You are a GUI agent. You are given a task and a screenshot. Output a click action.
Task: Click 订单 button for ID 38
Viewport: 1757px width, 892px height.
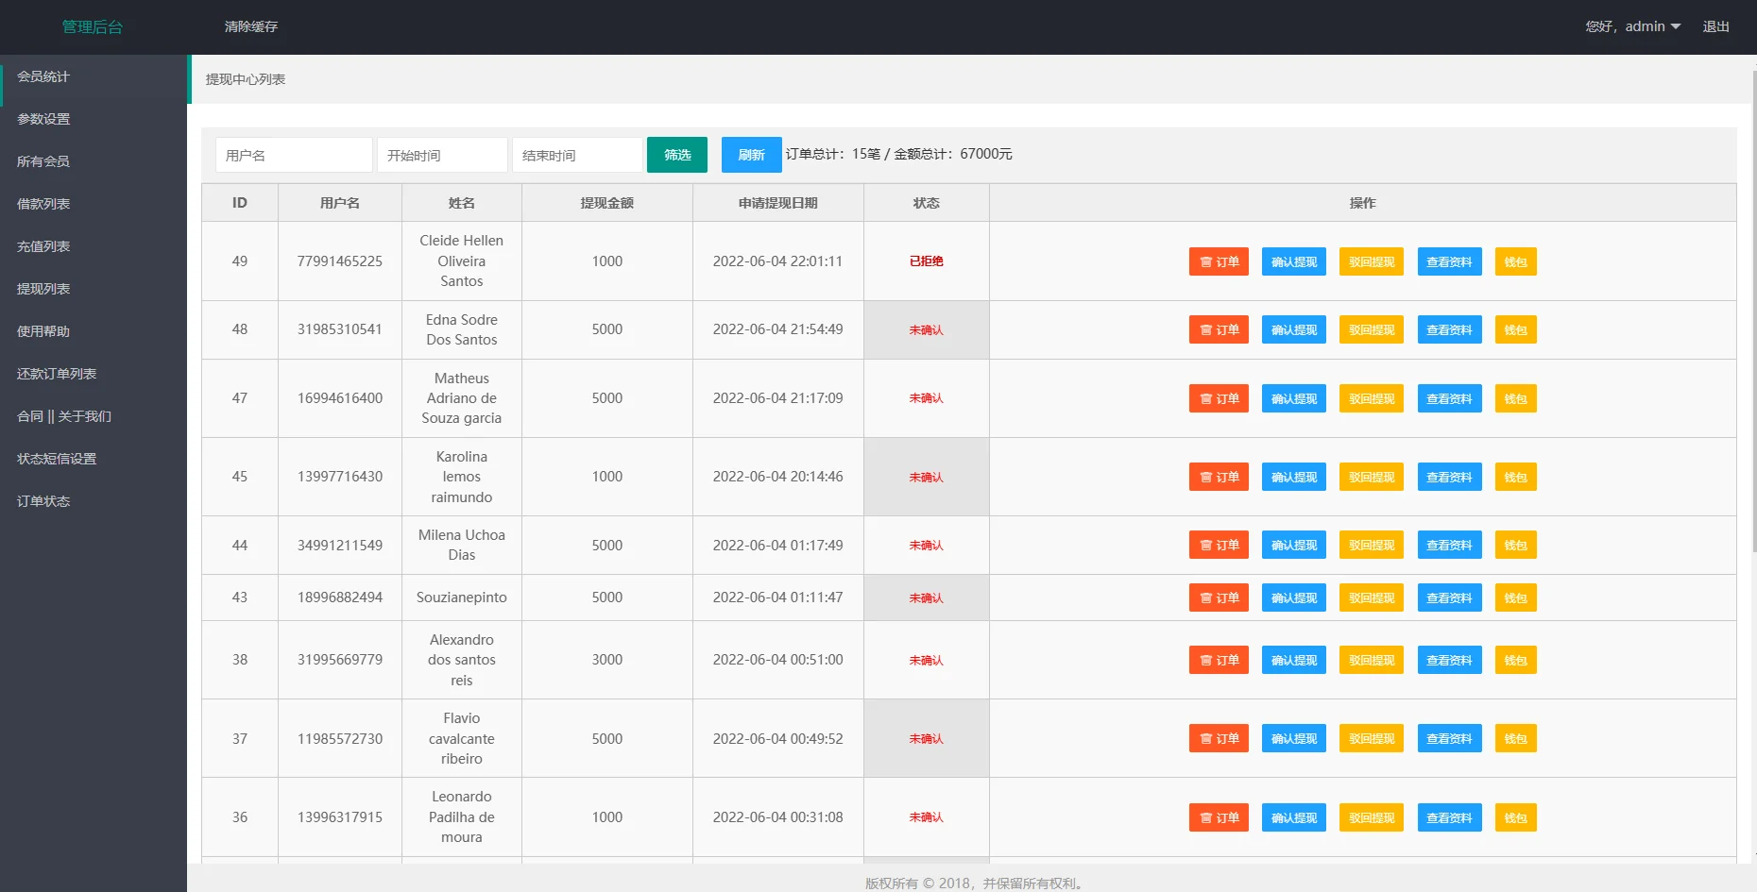click(x=1219, y=660)
